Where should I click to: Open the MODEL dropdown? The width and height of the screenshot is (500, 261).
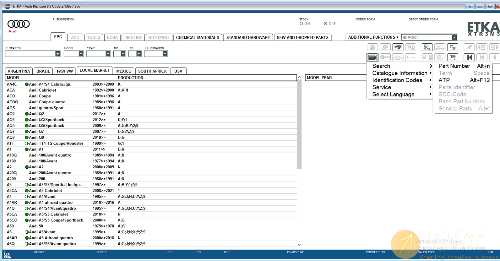click(81, 54)
